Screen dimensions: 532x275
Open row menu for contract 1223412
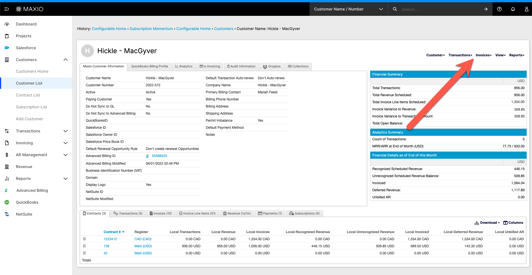(84, 239)
